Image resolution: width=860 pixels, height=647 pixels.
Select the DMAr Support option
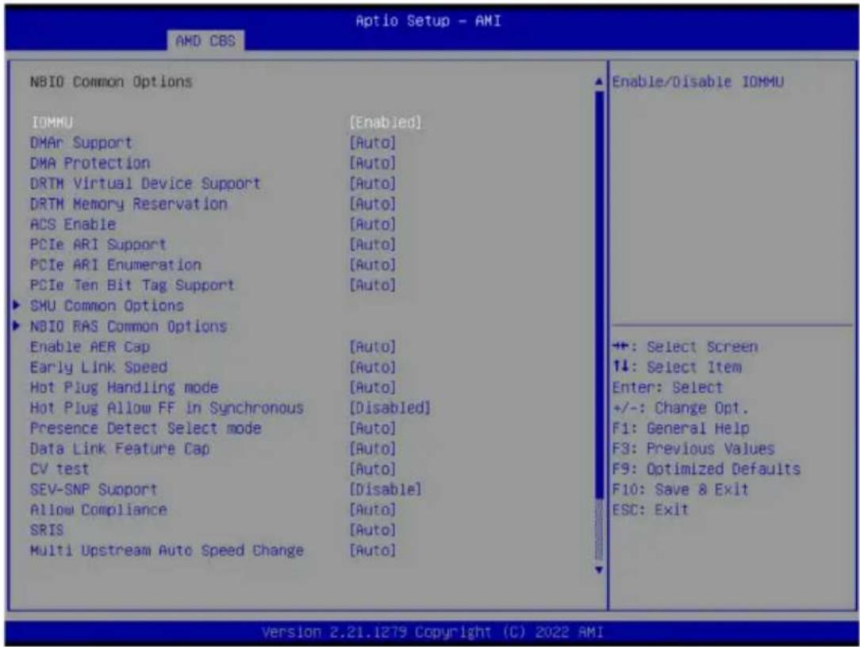(81, 143)
